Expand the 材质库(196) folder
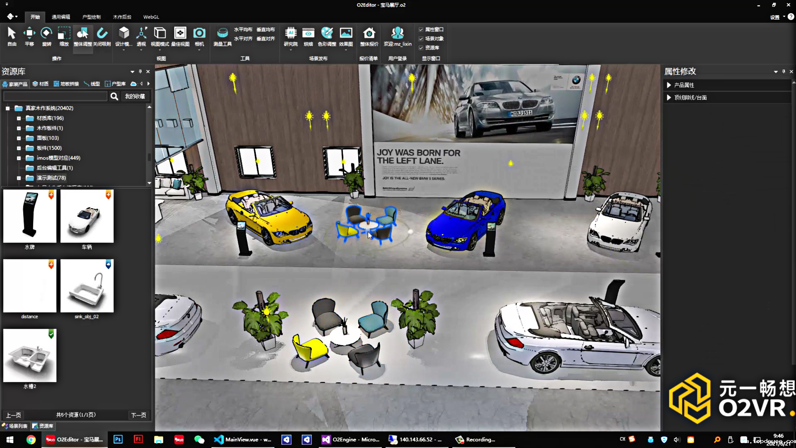 point(19,118)
